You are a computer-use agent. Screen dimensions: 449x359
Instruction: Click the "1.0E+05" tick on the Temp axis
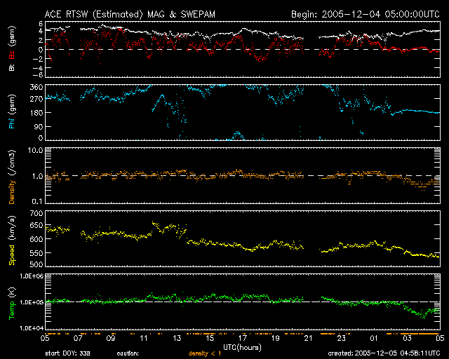[32, 302]
